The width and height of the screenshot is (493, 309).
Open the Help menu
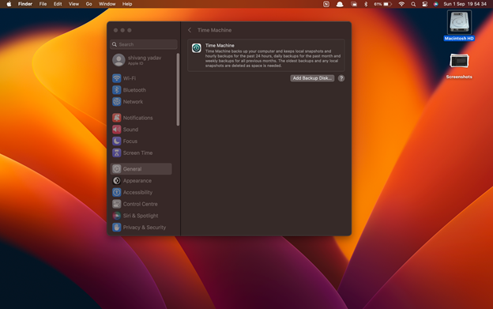127,4
